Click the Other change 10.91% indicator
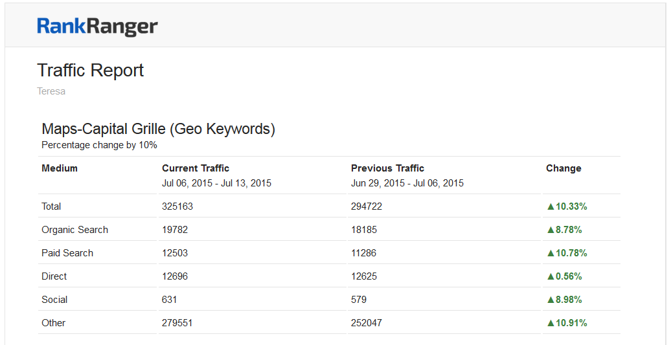Viewport: 671px width, 345px height. (567, 323)
